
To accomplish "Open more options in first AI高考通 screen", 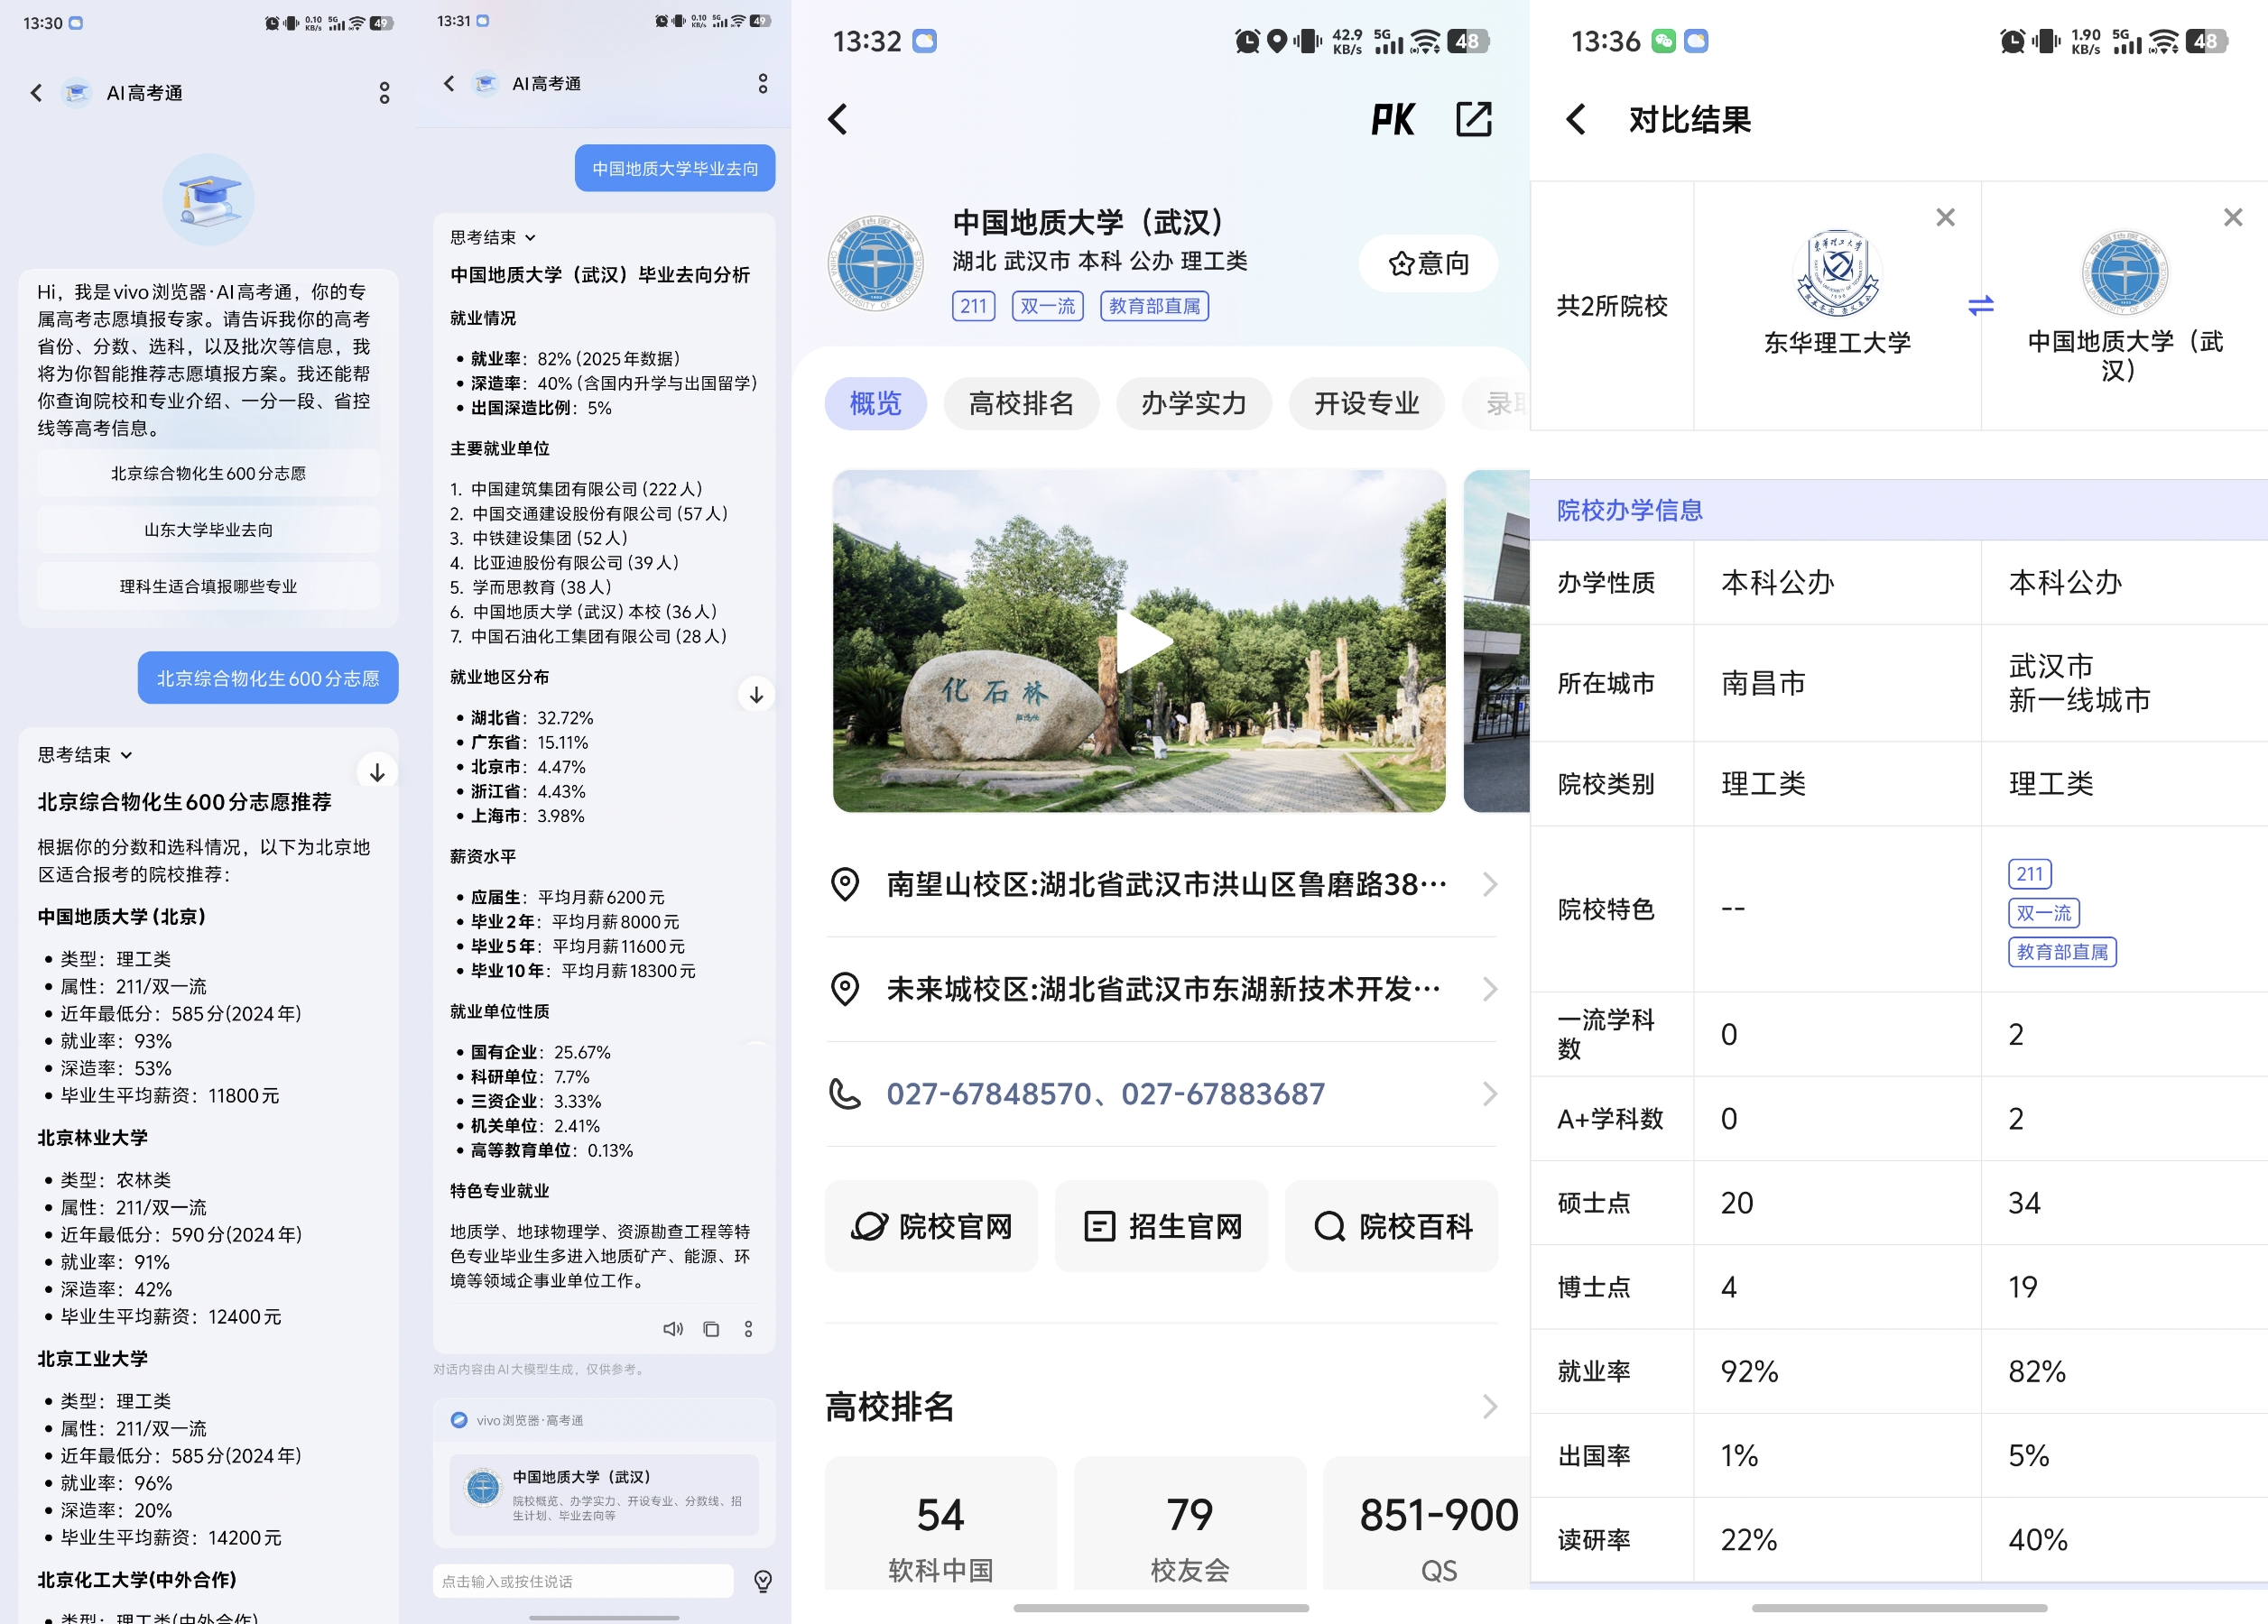I will [x=384, y=93].
